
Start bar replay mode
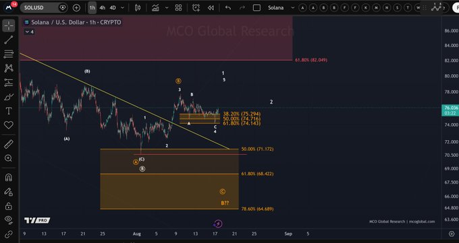click(211, 8)
